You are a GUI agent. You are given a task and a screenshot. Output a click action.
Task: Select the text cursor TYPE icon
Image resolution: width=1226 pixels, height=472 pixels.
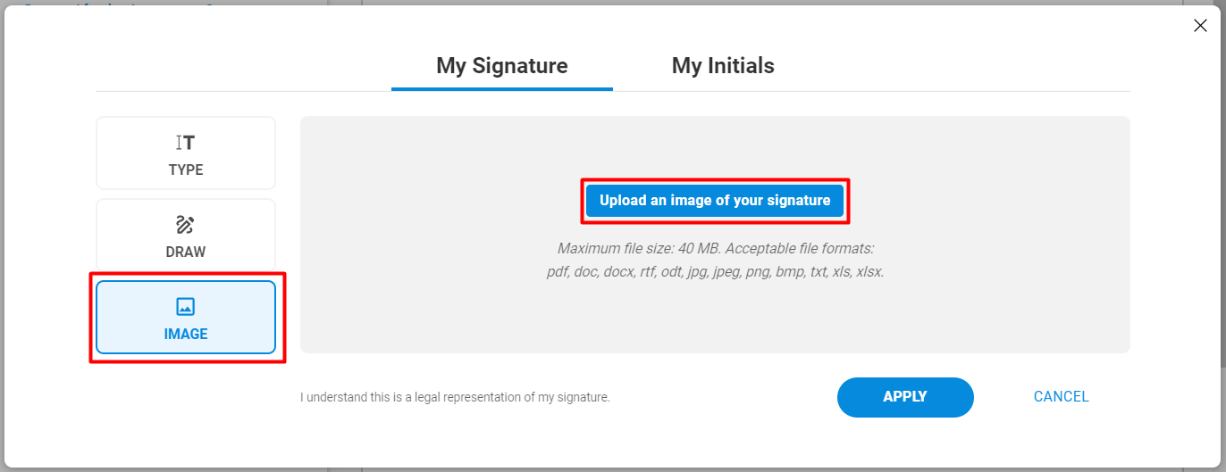pyautogui.click(x=186, y=143)
